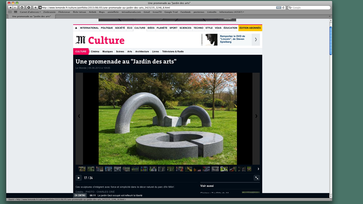Open the LinkedIn bookmark
Screen dimensions: 363x204
[x=212, y=12]
